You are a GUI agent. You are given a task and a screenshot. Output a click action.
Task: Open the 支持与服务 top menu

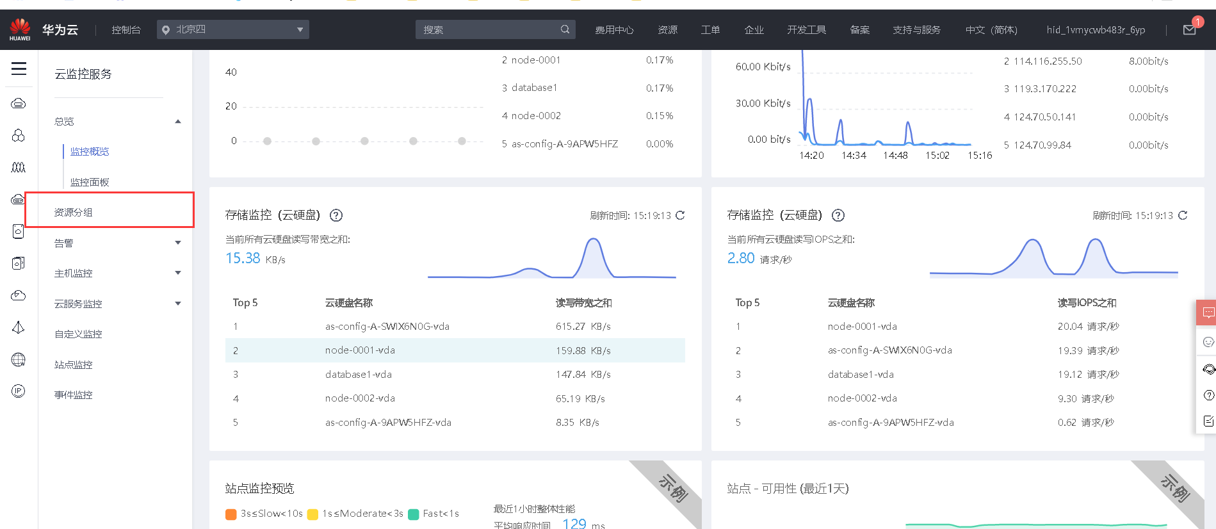point(916,30)
